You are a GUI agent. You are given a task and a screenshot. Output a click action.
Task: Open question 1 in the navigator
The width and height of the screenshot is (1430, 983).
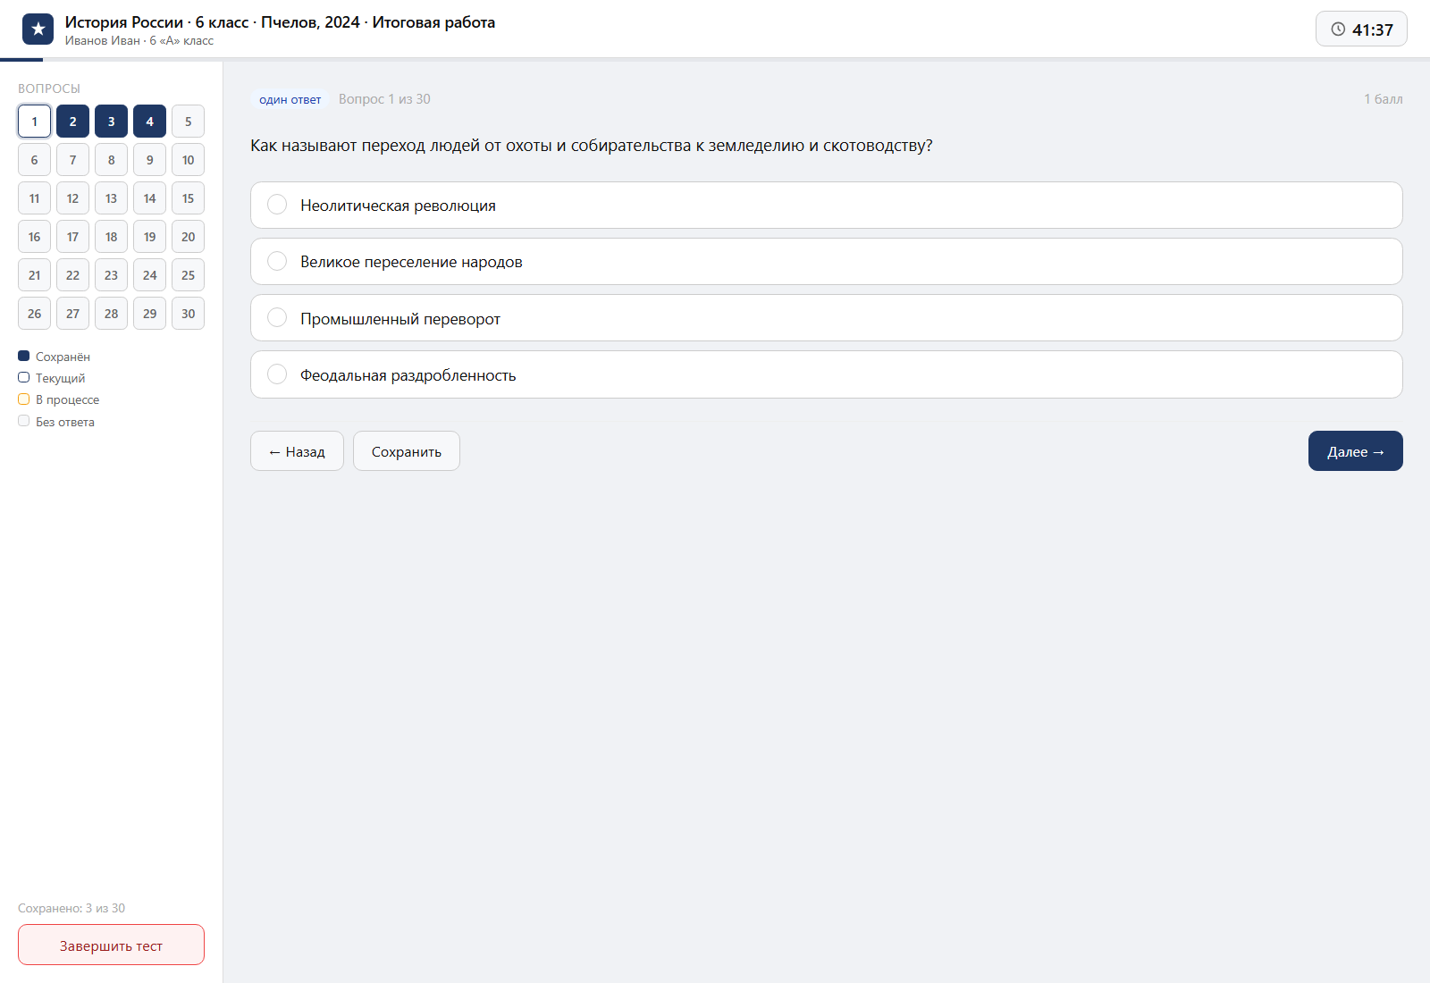(34, 122)
